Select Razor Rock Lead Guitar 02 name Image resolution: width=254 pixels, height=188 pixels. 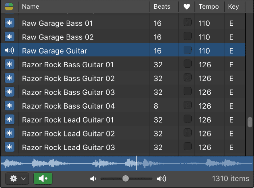(68, 134)
